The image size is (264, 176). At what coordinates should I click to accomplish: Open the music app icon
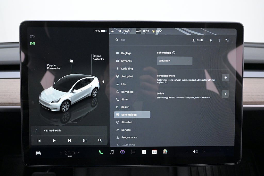(112, 152)
